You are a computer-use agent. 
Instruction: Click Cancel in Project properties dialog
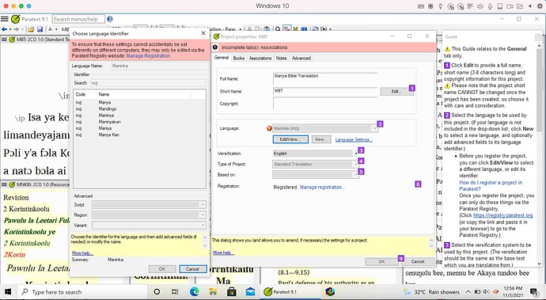418,261
